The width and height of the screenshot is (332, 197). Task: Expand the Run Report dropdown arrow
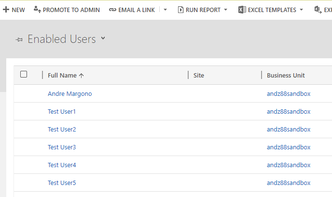pos(225,10)
